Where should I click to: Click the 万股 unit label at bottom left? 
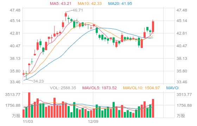(16, 116)
